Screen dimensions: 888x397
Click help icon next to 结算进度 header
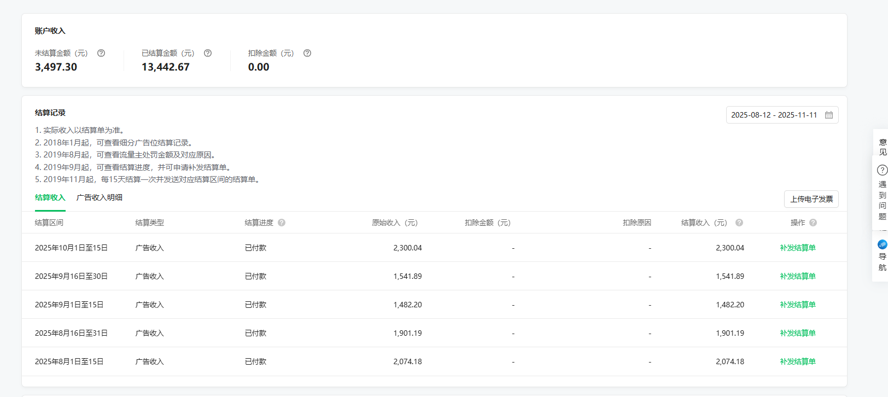tap(282, 223)
